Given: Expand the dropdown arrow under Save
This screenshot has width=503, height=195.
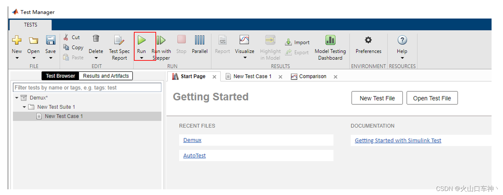Looking at the screenshot, I should [x=51, y=58].
